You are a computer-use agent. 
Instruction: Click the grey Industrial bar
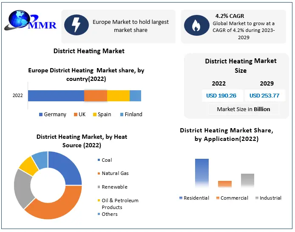pos(247,180)
